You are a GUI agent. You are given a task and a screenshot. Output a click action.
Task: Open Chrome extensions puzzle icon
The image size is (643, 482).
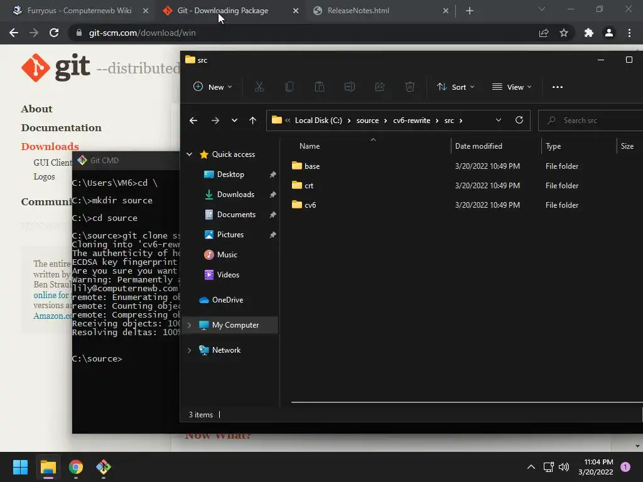point(589,33)
